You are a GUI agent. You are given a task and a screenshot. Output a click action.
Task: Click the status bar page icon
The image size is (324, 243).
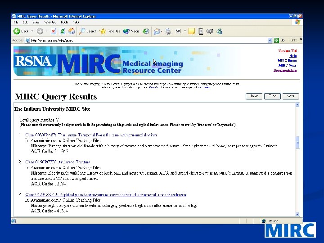(x=13, y=221)
